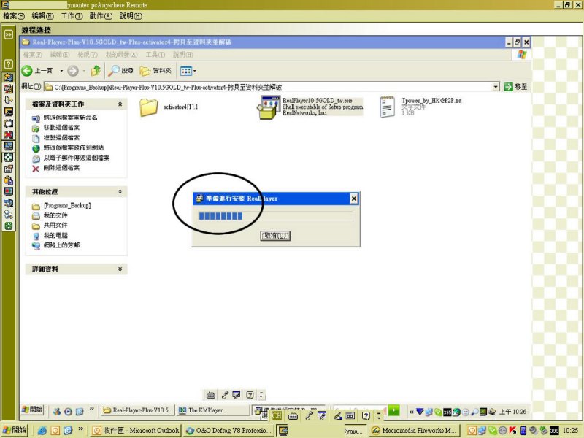Open the pcAnywhere 檔案(F) menu
Viewport: 584px width, 438px height.
[14, 16]
